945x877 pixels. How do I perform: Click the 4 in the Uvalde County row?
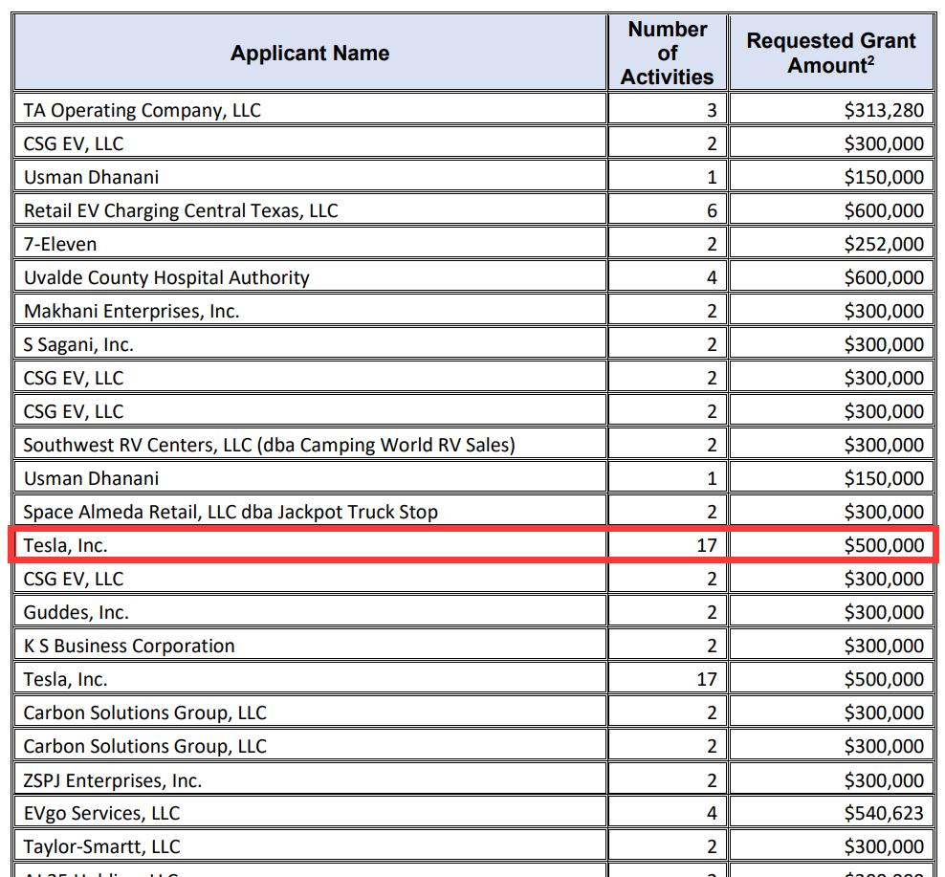(x=668, y=277)
